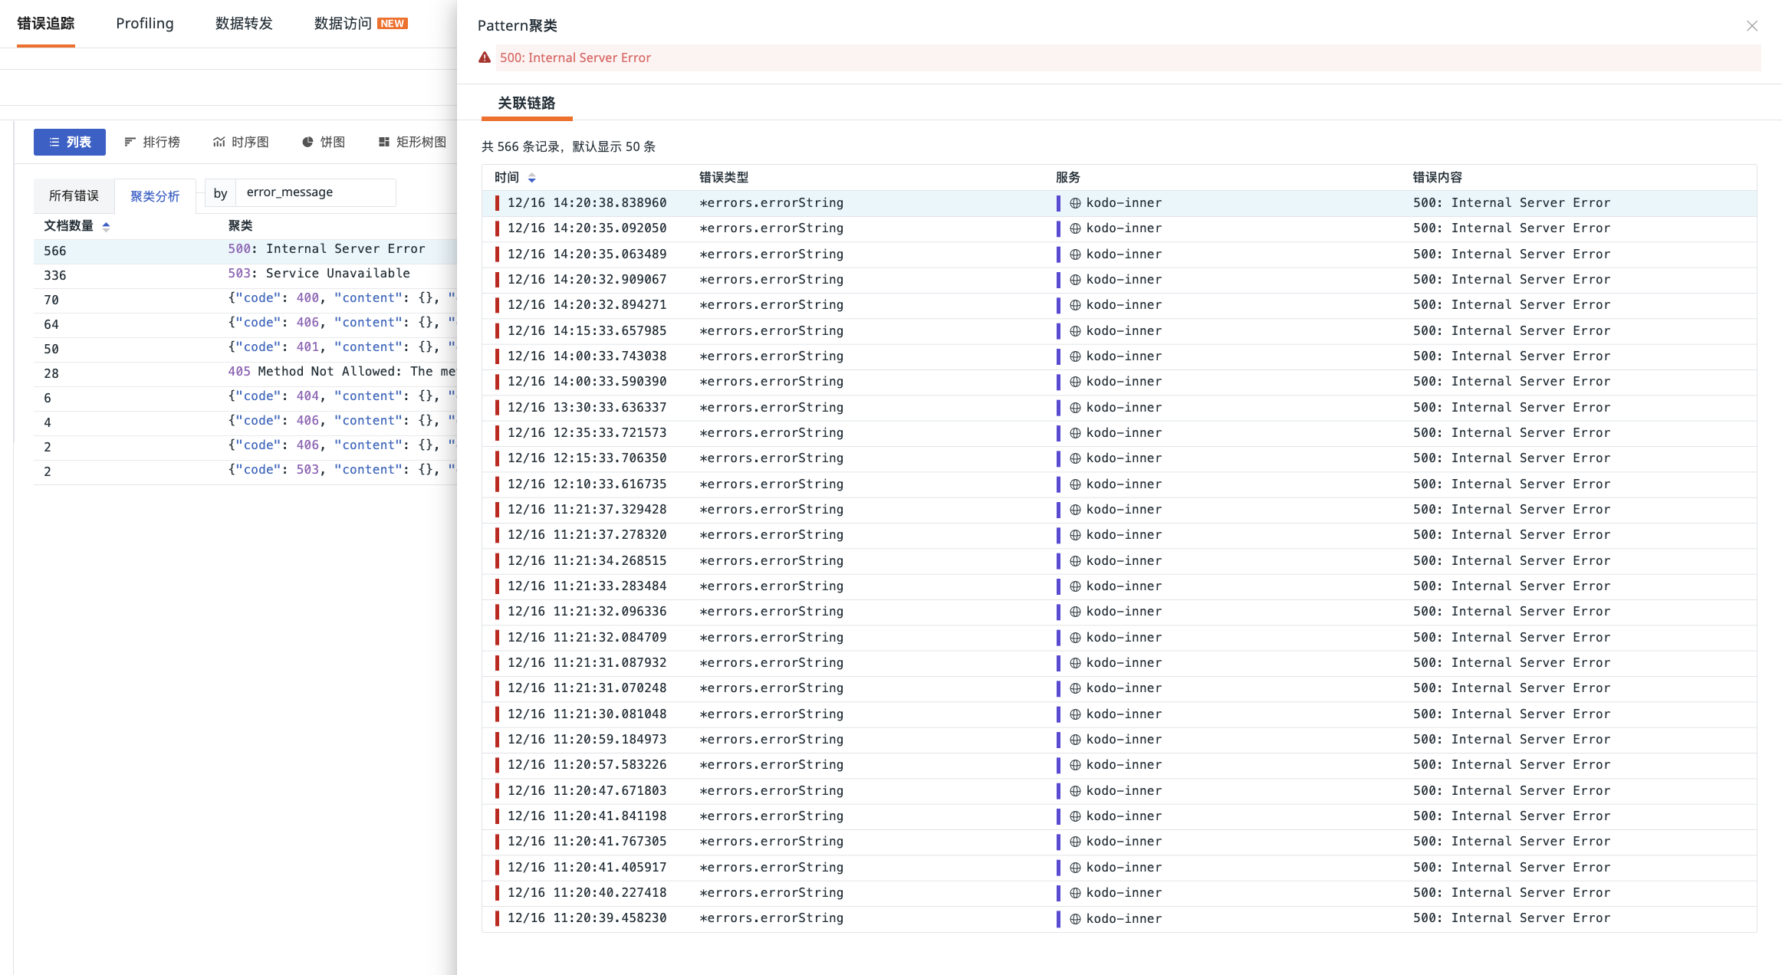Image resolution: width=1782 pixels, height=975 pixels.
Task: Click globe icon in 14:20:32.909067 row
Action: [x=1075, y=280]
